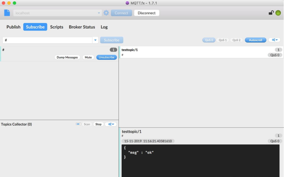Click the message count badge on # subscription
The image size is (284, 177).
pos(113,50)
